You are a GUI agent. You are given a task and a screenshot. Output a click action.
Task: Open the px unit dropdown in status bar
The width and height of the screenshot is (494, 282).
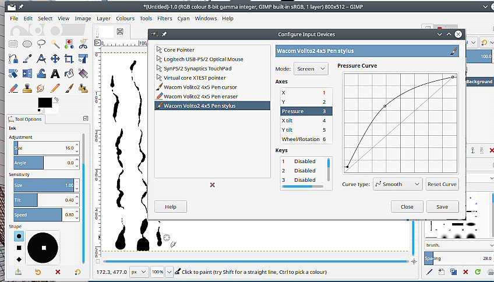pos(139,272)
